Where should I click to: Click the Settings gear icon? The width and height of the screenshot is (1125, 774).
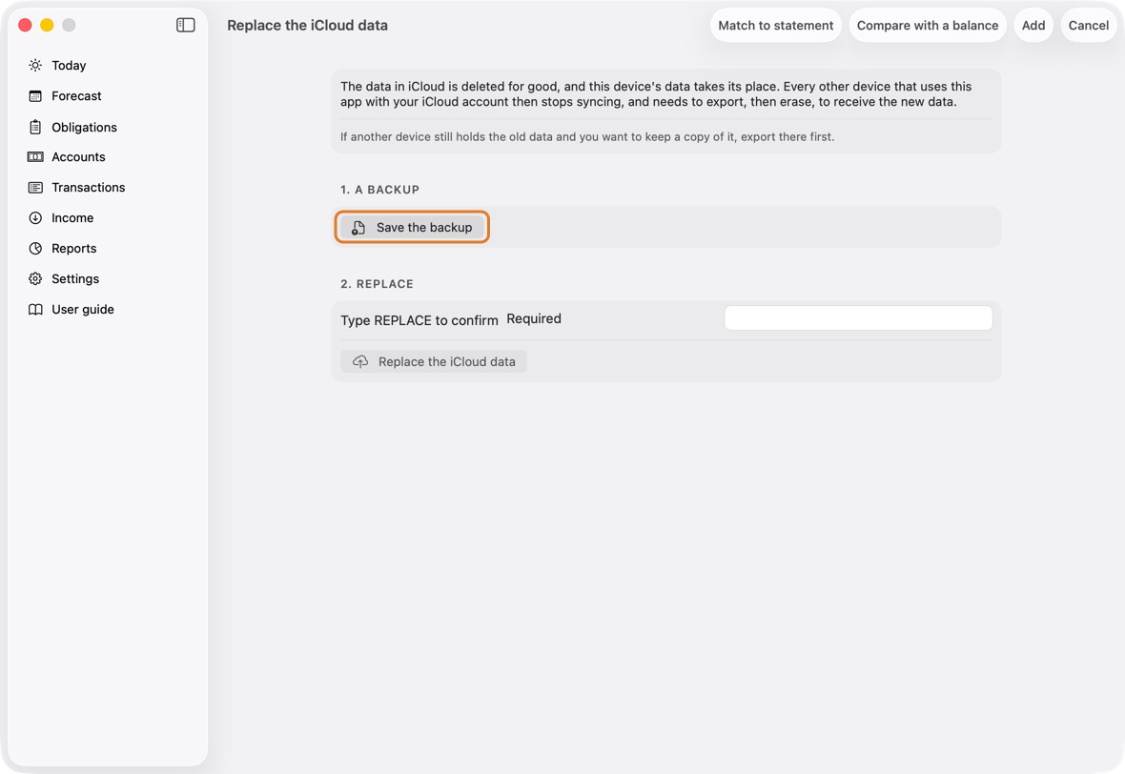click(35, 279)
